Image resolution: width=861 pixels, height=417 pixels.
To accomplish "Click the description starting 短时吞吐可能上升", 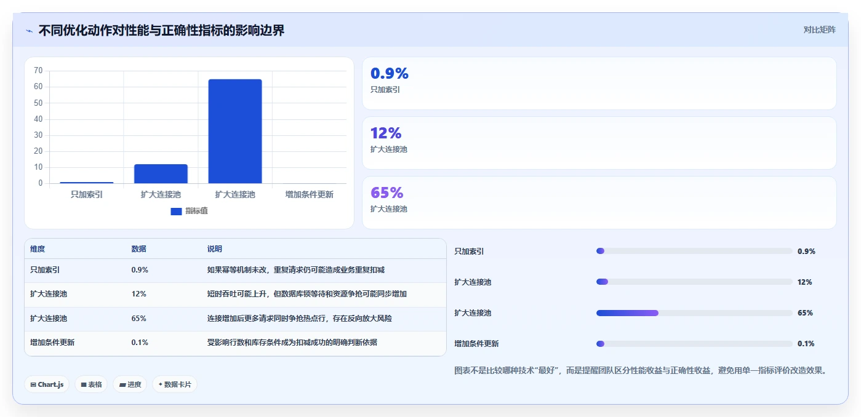I will [307, 294].
